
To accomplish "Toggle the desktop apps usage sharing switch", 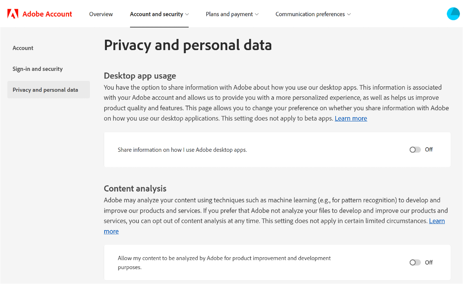I will click(x=415, y=150).
